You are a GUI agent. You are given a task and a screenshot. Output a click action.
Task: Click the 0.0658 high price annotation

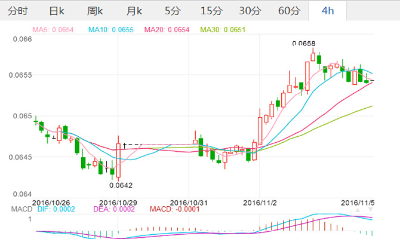coord(304,44)
